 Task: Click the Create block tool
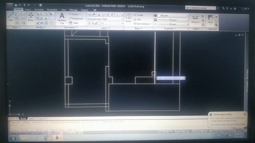point(138,15)
